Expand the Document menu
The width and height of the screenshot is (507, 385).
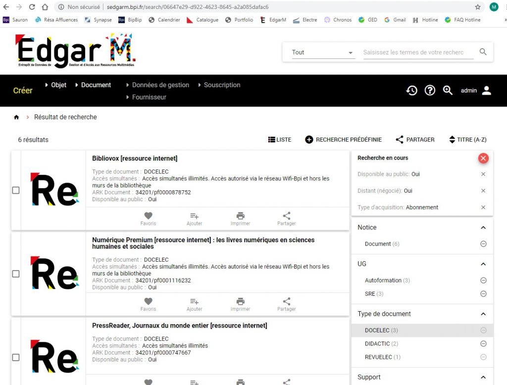93,85
